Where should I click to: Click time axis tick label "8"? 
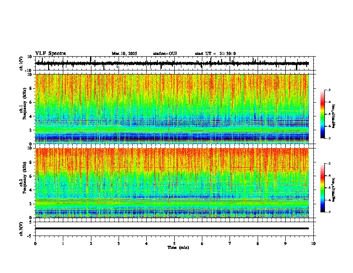(258, 244)
